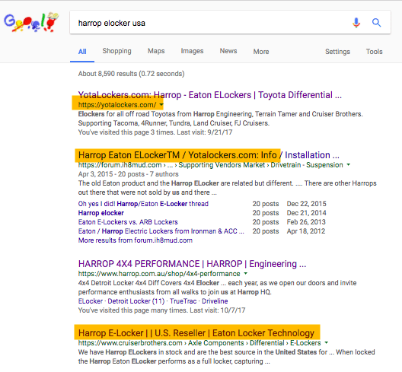Viewport: 402px width, 372px height.
Task: Switch to the Maps tab
Action: pyautogui.click(x=156, y=51)
